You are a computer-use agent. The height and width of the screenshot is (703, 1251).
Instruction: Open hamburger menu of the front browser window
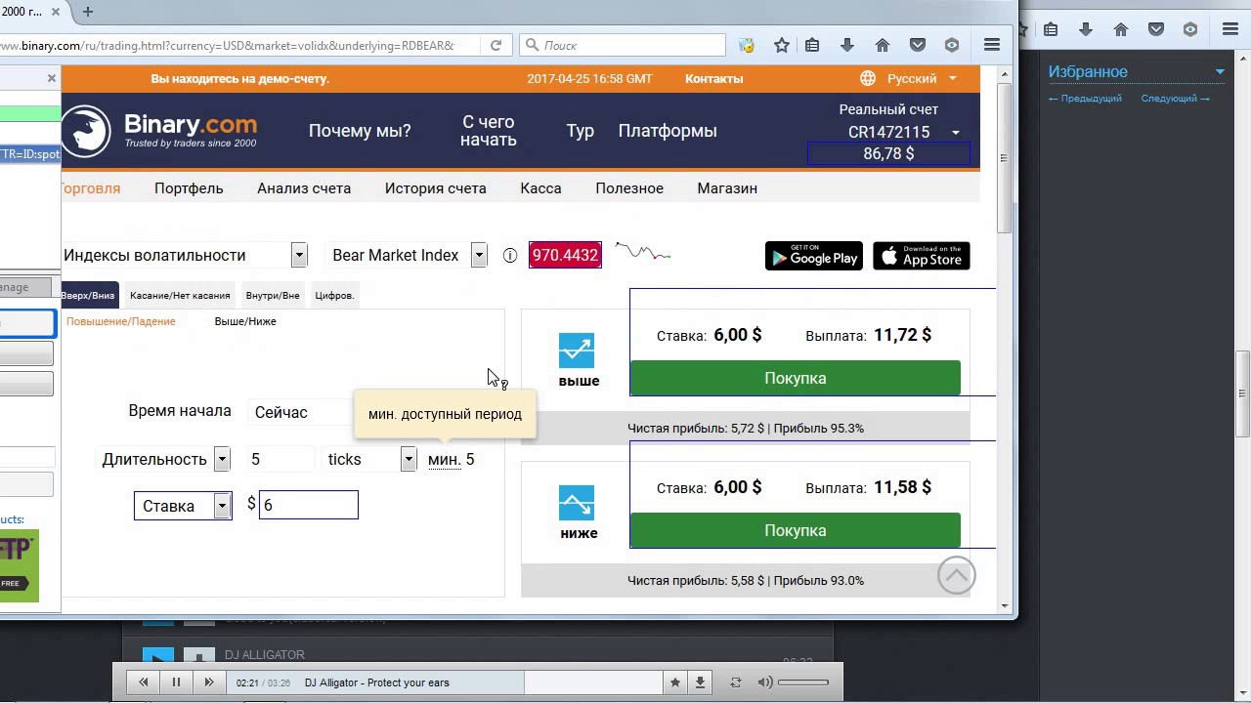(x=992, y=45)
